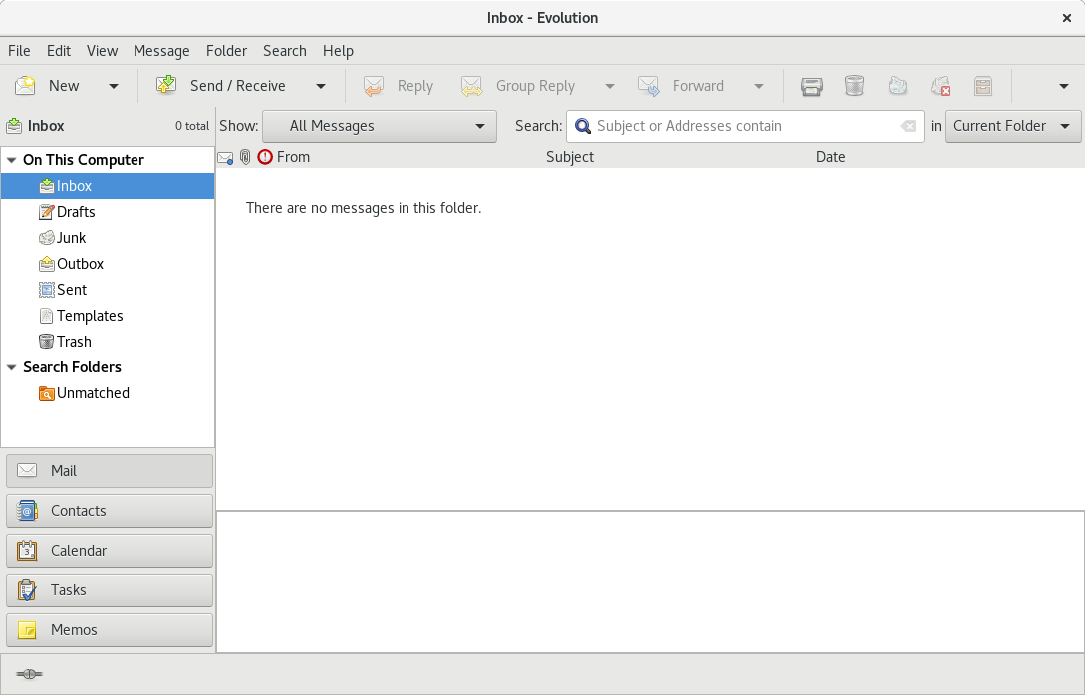Click the search text field

[744, 126]
